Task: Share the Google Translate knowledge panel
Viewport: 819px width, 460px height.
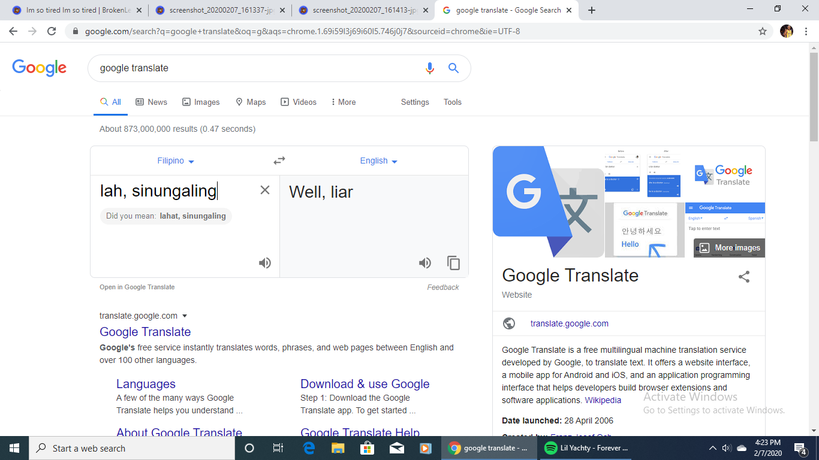Action: pos(744,277)
